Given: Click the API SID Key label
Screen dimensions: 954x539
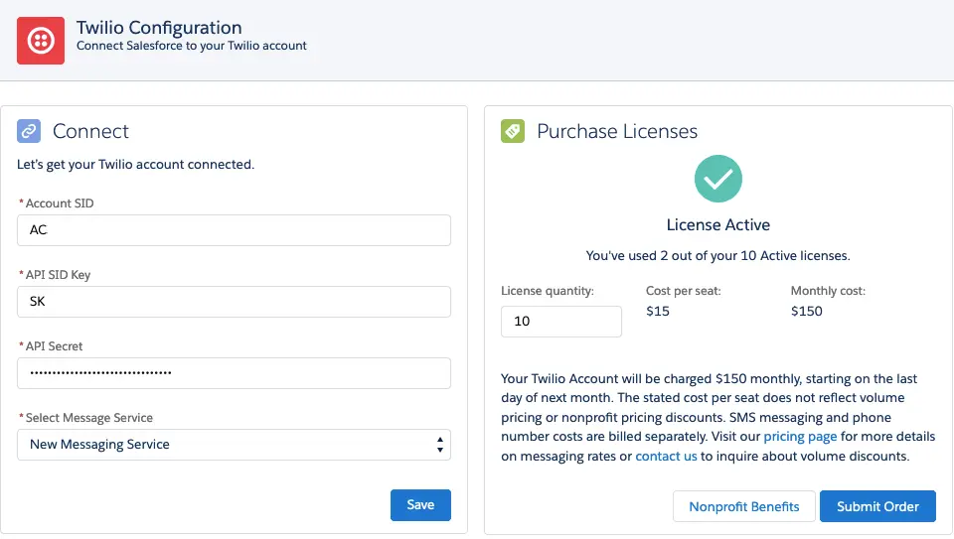Looking at the screenshot, I should [58, 275].
